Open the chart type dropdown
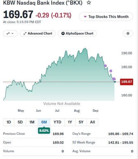Viewport: 138px width, 159px height. 10,33
